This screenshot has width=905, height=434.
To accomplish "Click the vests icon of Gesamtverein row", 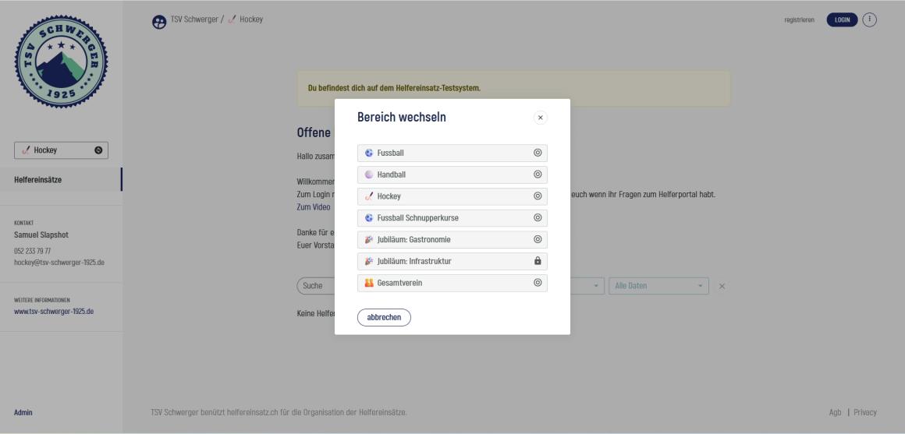I will coord(369,283).
